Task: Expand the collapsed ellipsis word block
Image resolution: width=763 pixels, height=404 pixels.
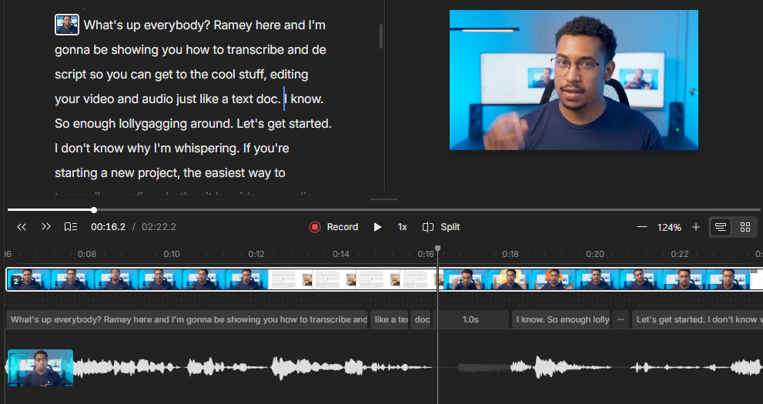Action: click(x=621, y=319)
